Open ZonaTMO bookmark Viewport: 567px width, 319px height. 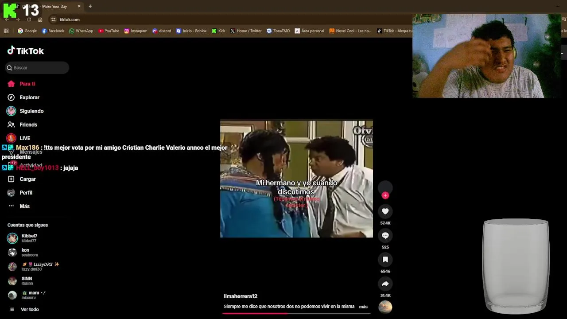pyautogui.click(x=278, y=31)
